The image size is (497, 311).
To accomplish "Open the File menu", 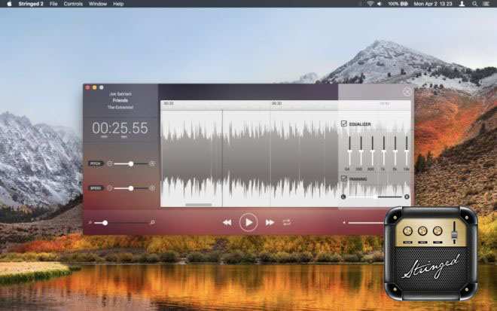I will coord(53,4).
